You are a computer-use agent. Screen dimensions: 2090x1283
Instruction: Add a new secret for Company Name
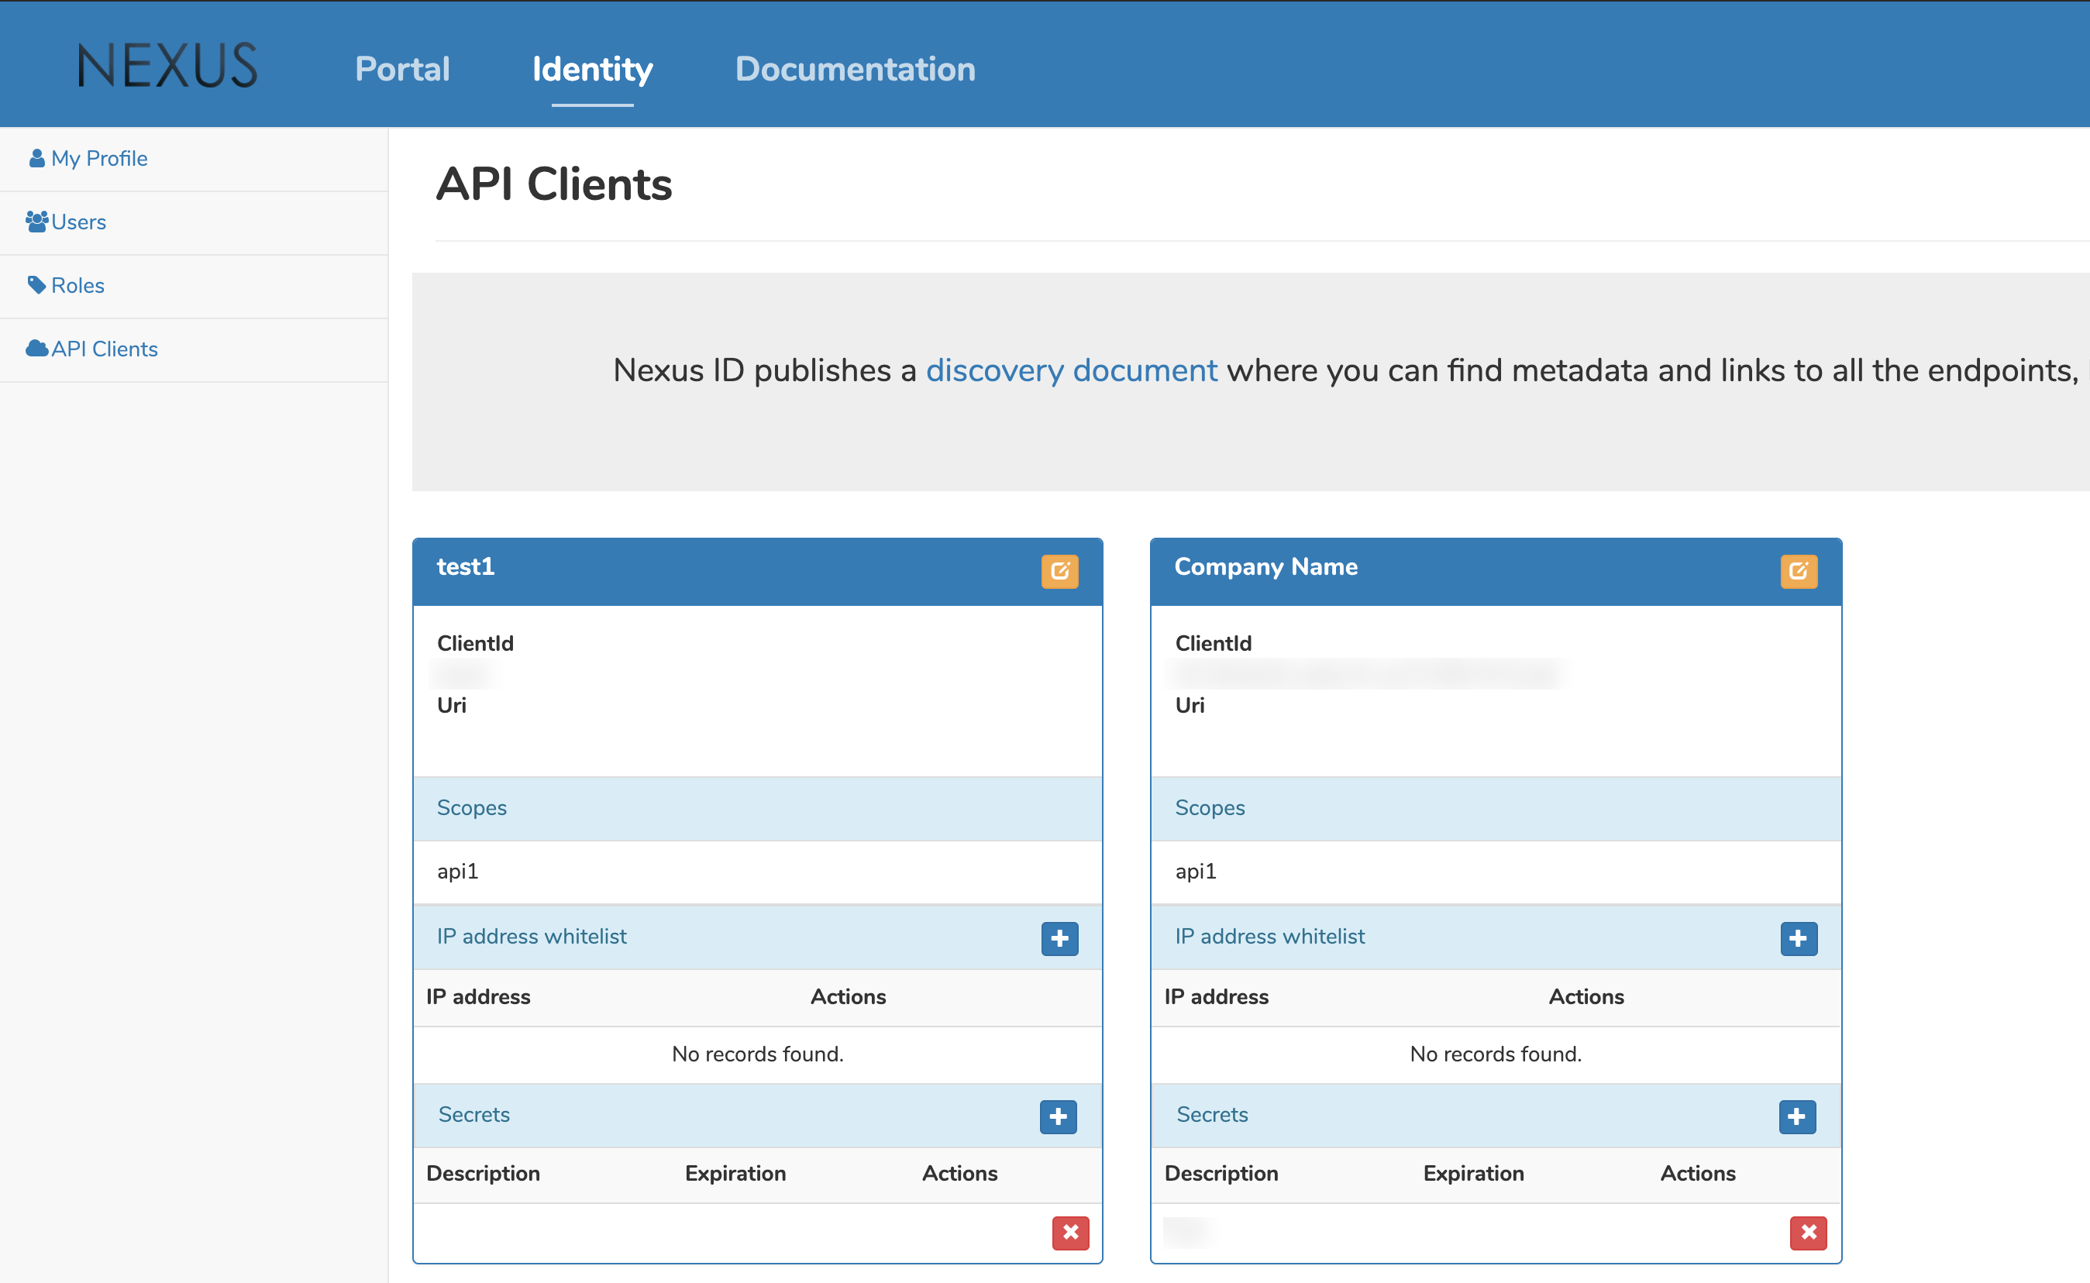pos(1796,1116)
